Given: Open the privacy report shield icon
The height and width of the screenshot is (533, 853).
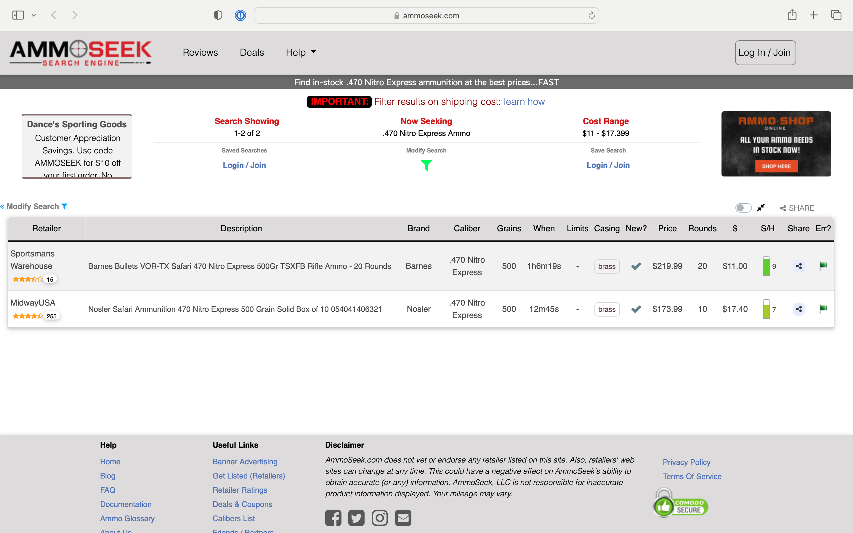Looking at the screenshot, I should click(x=218, y=15).
